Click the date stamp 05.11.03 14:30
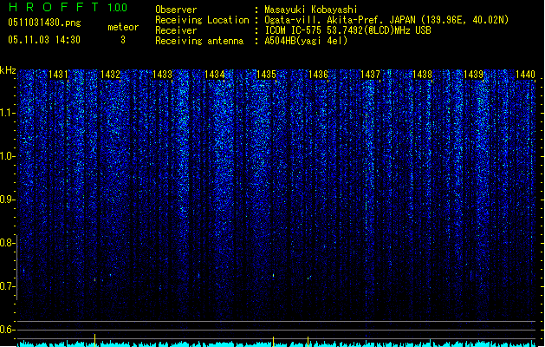This screenshot has width=545, height=347. point(44,40)
